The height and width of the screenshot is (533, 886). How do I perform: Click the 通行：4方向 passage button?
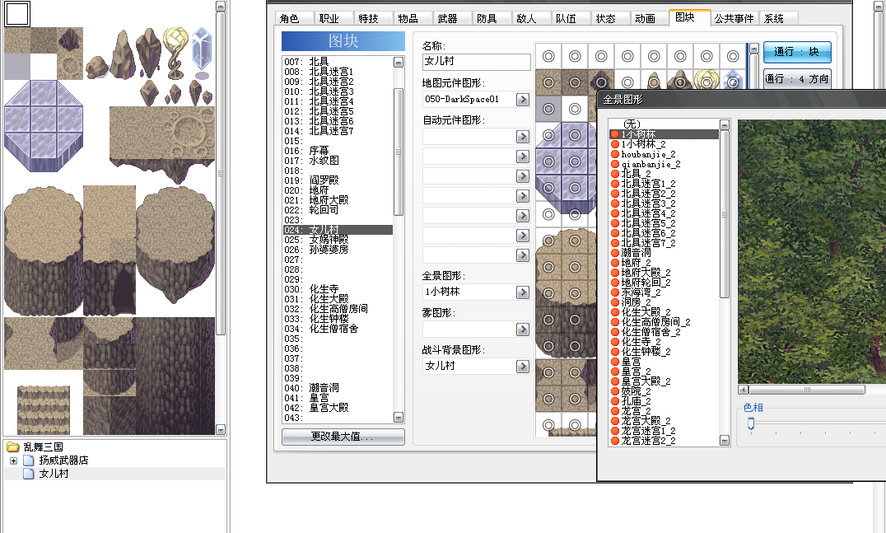pos(797,79)
